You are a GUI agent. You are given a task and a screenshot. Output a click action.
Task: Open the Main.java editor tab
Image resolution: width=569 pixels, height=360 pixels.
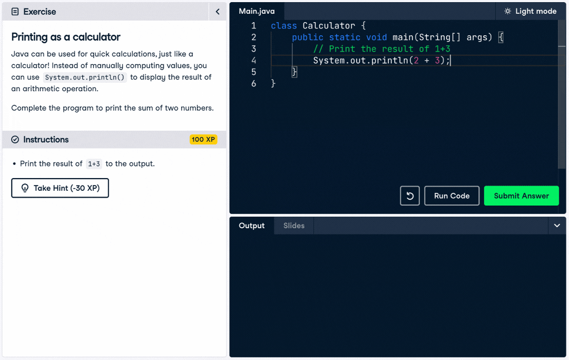coord(257,11)
